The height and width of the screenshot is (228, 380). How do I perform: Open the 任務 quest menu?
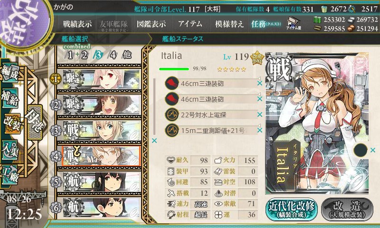[x=266, y=24]
